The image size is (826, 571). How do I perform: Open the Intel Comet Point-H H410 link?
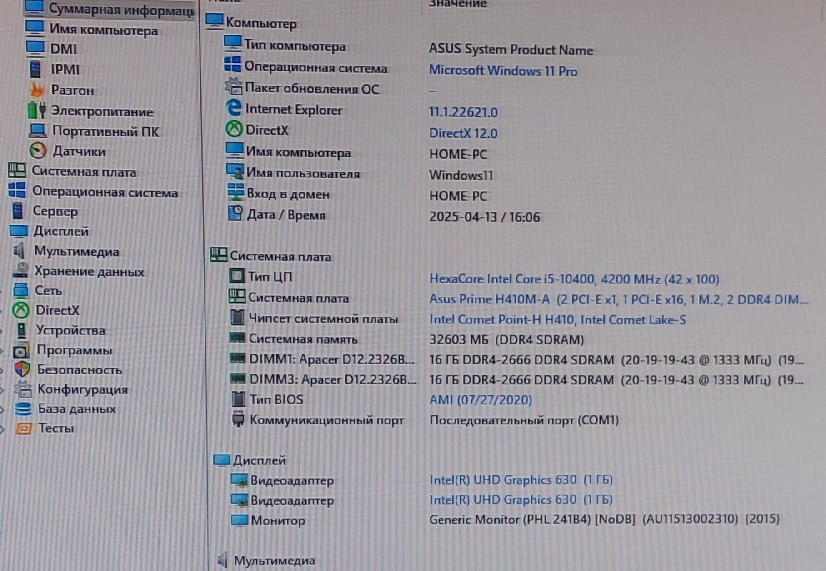click(x=557, y=319)
